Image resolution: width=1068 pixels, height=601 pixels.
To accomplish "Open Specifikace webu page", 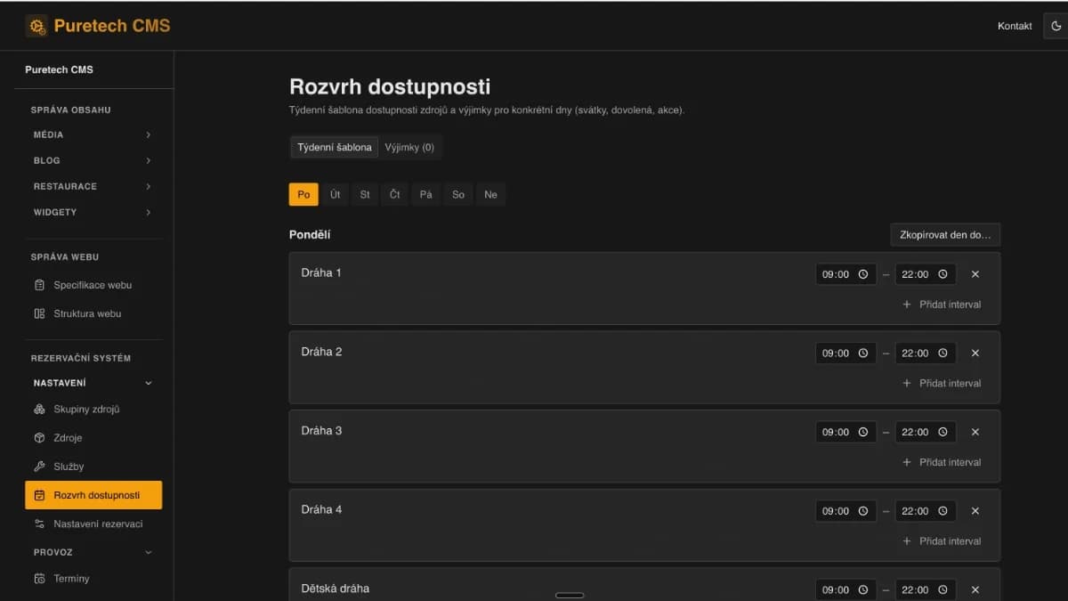I will tap(93, 285).
